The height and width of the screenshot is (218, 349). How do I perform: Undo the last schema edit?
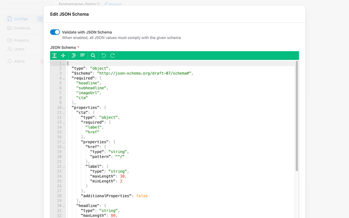click(x=104, y=56)
